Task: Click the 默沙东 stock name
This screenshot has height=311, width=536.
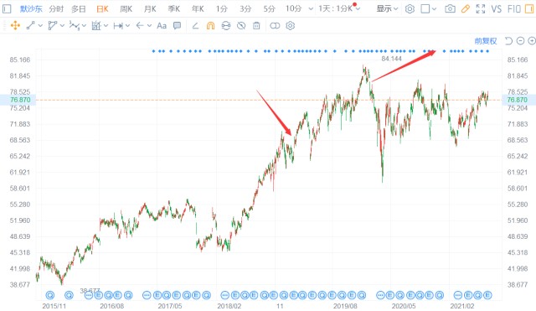Action: [31, 9]
